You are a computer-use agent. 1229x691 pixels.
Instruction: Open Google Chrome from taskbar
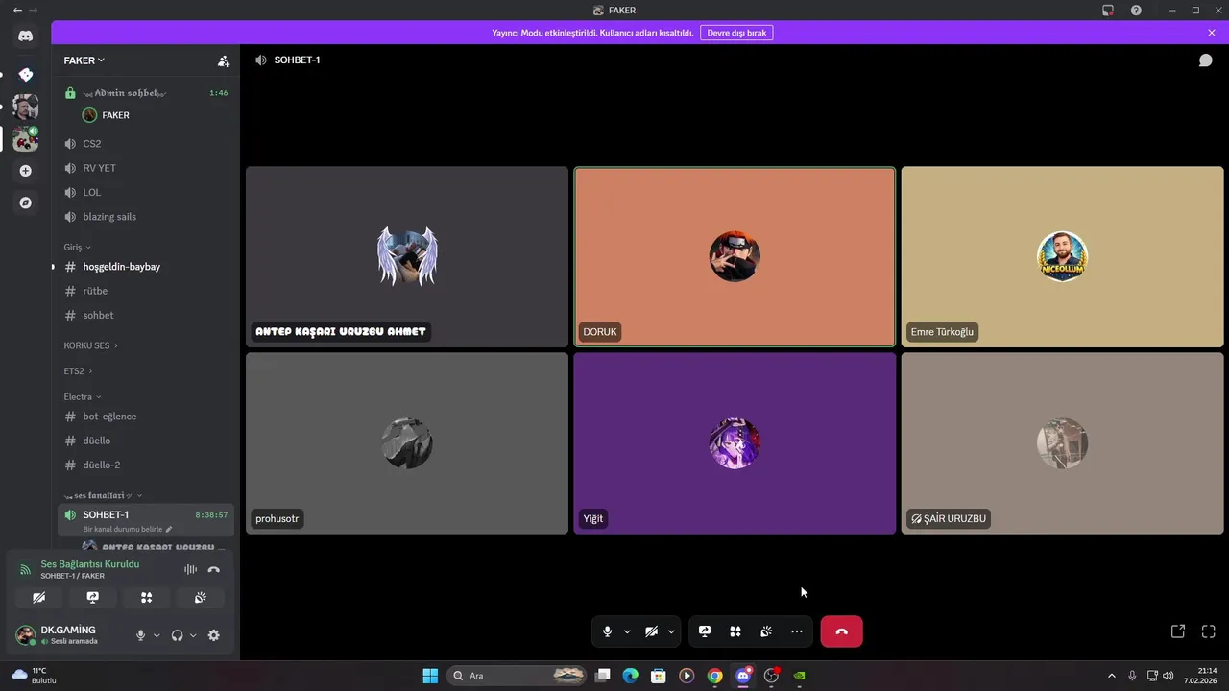[714, 676]
